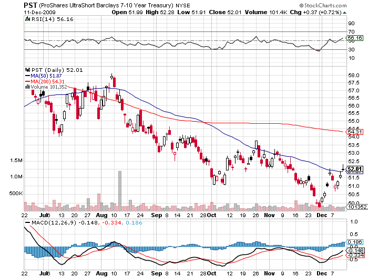Click the 500K volume axis label
Image resolution: width=368 pixels, height=278 pixels.
[16, 194]
